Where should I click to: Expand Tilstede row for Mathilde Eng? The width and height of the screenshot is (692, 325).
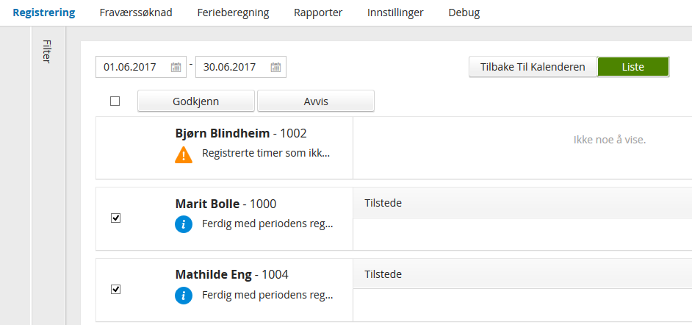click(x=522, y=274)
